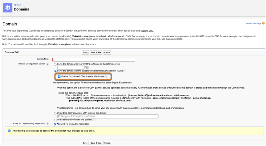Click info icon beside Allow HSTS preloading label

(x=48, y=124)
